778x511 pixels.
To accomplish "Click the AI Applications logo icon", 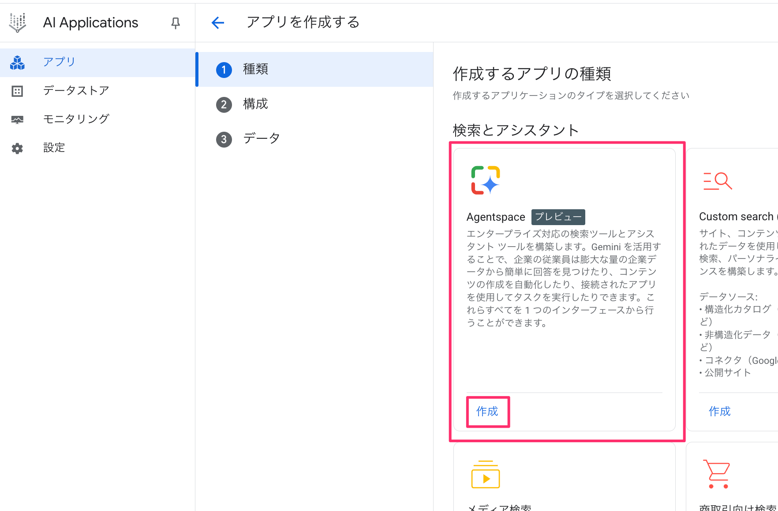I will coord(18,22).
